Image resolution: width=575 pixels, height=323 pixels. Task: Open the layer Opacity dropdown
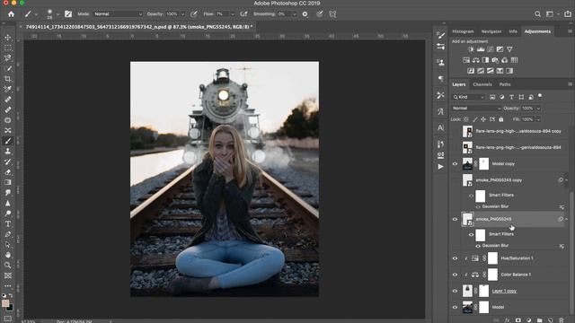[538, 109]
